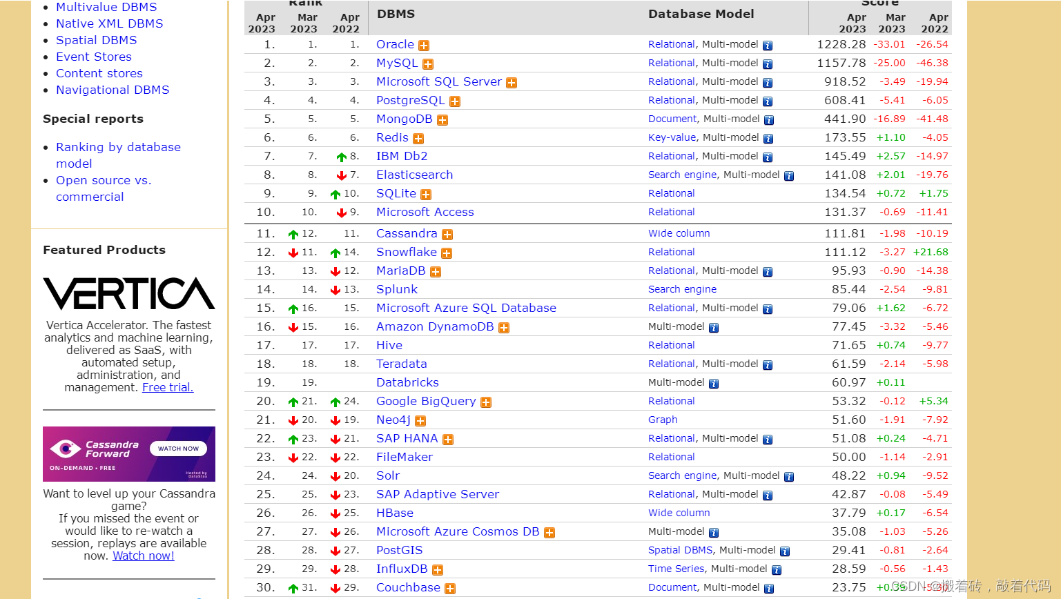Click the Vertica logo
Screen dimensions: 1061x599
tap(129, 294)
